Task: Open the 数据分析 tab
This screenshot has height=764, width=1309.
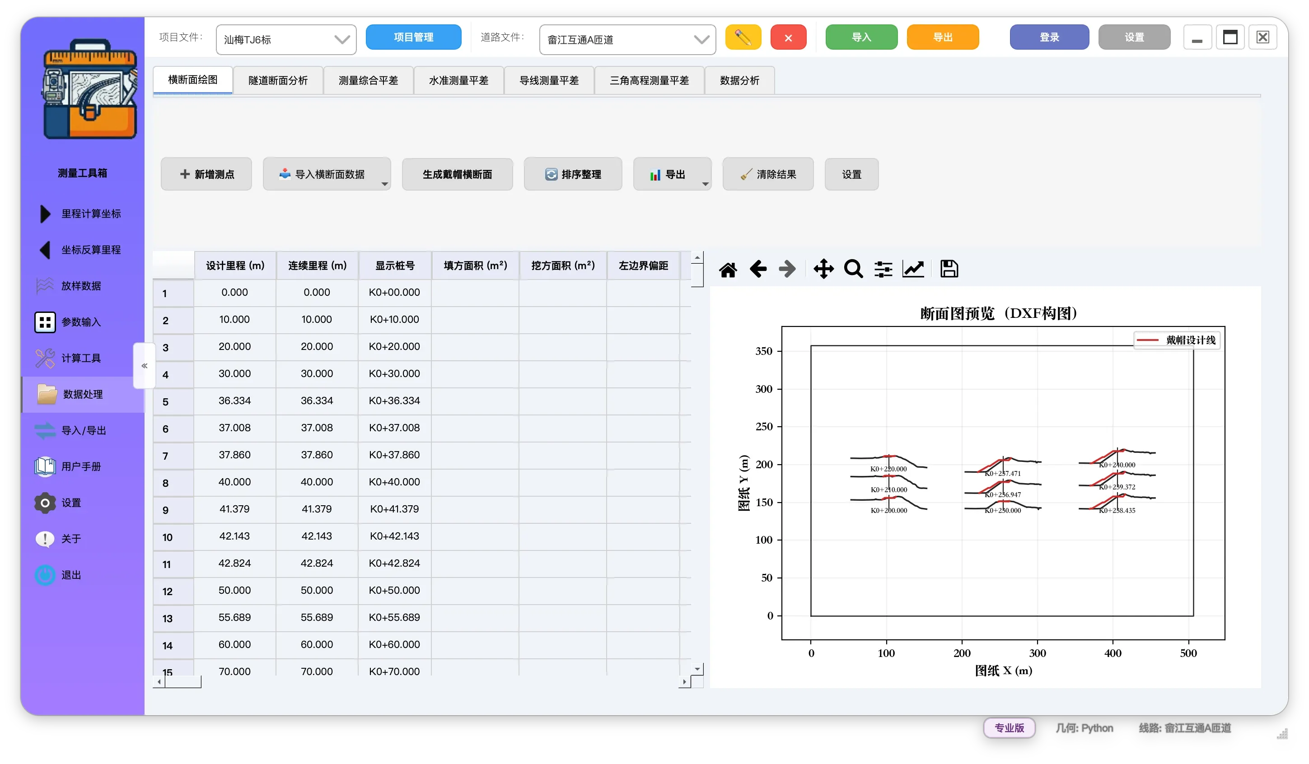Action: click(x=739, y=80)
